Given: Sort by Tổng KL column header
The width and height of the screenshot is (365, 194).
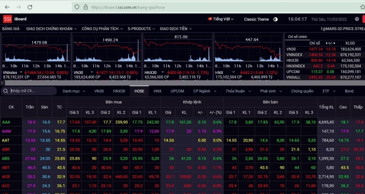Looking at the screenshot, I should point(326,107).
